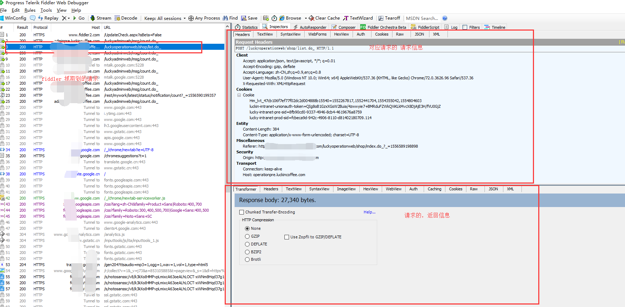The image size is (625, 307).
Task: Click the Tearoff button
Action: coord(389,18)
